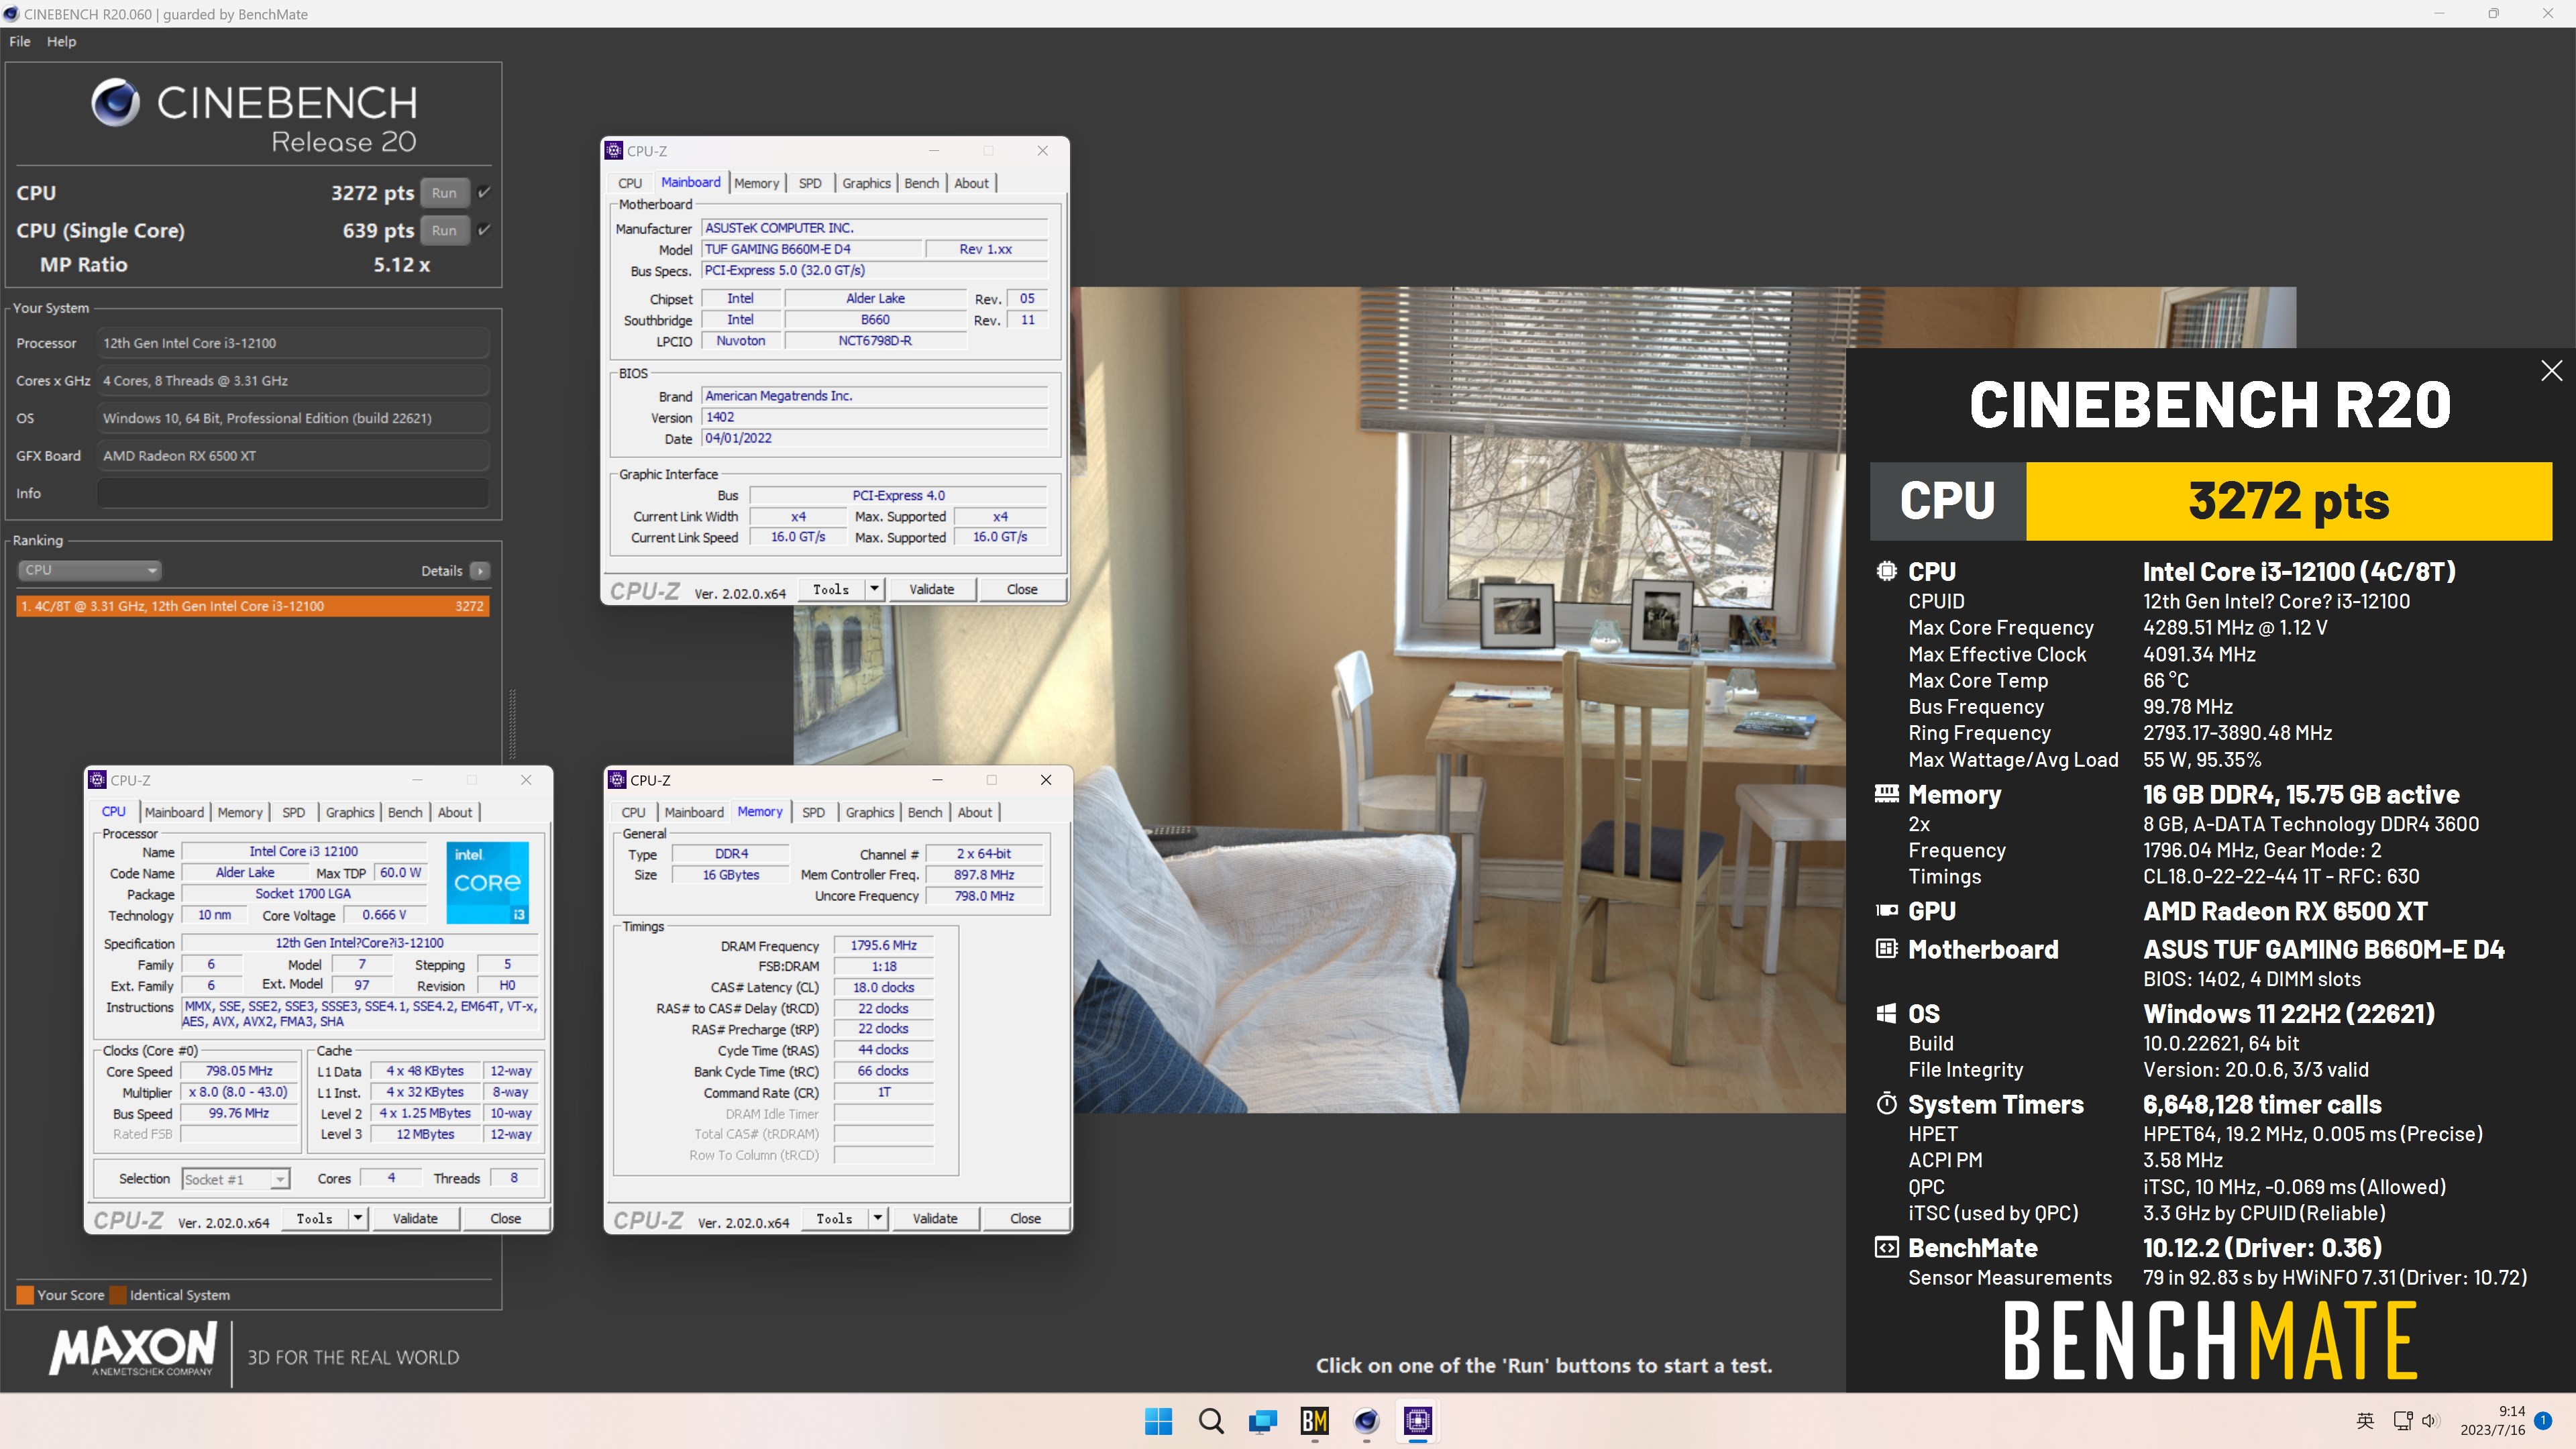Close the BenchMate result overlay with X
This screenshot has height=1449, width=2576.
[2551, 371]
